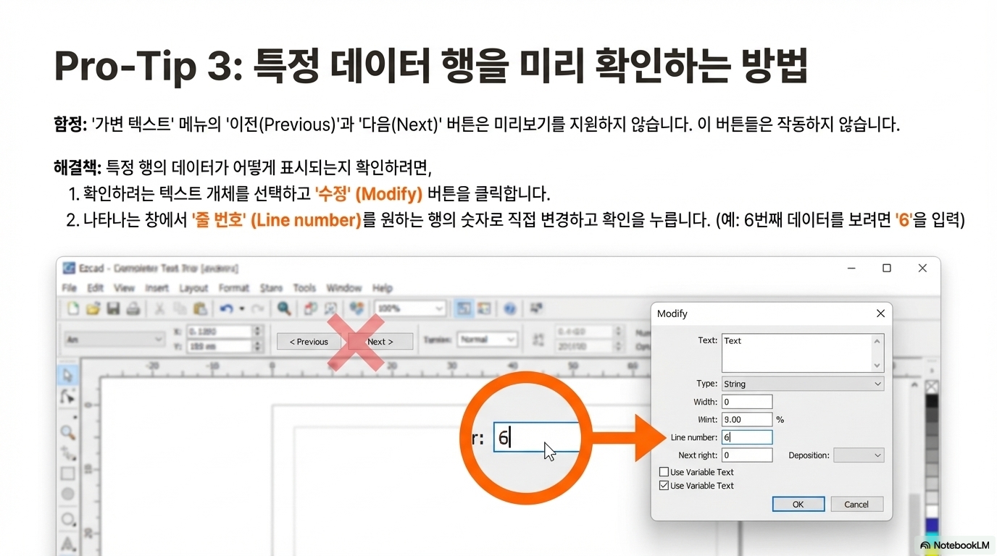Select the magnifier tool in left toolbox
This screenshot has height=556, width=997.
click(68, 433)
